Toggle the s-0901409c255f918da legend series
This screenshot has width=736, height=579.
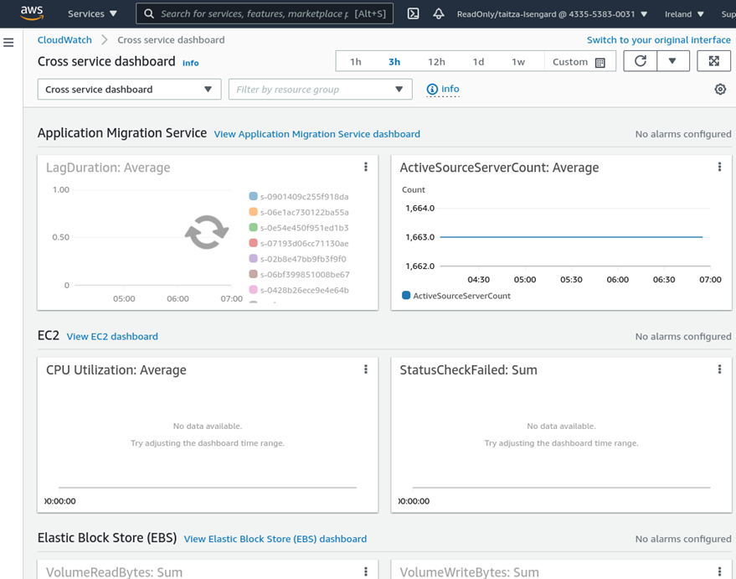[299, 196]
